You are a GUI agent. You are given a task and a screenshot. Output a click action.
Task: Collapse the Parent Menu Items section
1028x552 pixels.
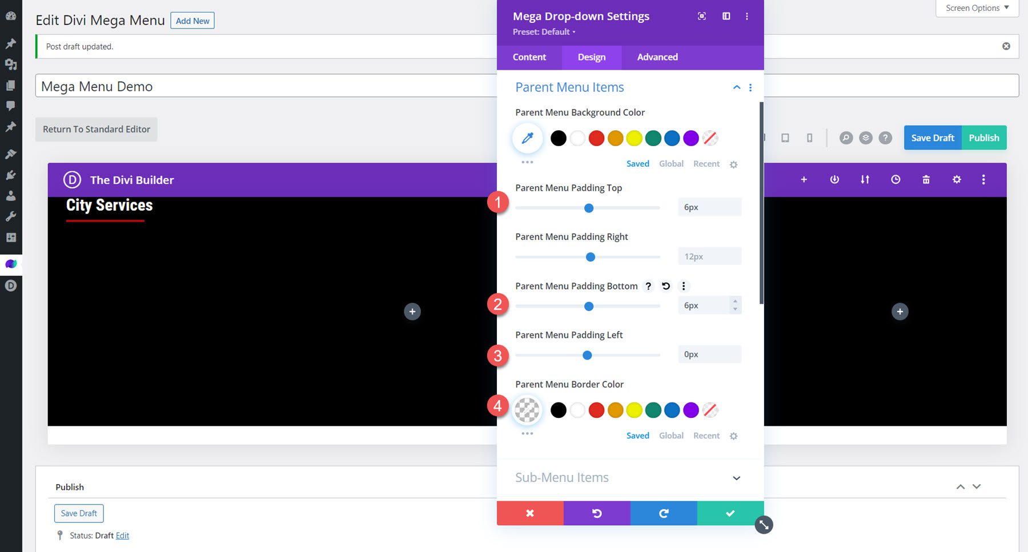click(736, 87)
